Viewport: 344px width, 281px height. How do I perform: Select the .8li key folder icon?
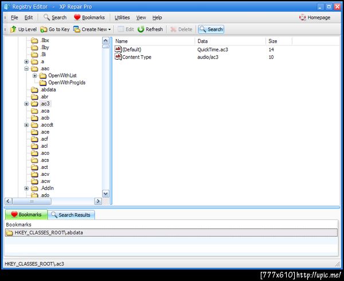point(34,55)
